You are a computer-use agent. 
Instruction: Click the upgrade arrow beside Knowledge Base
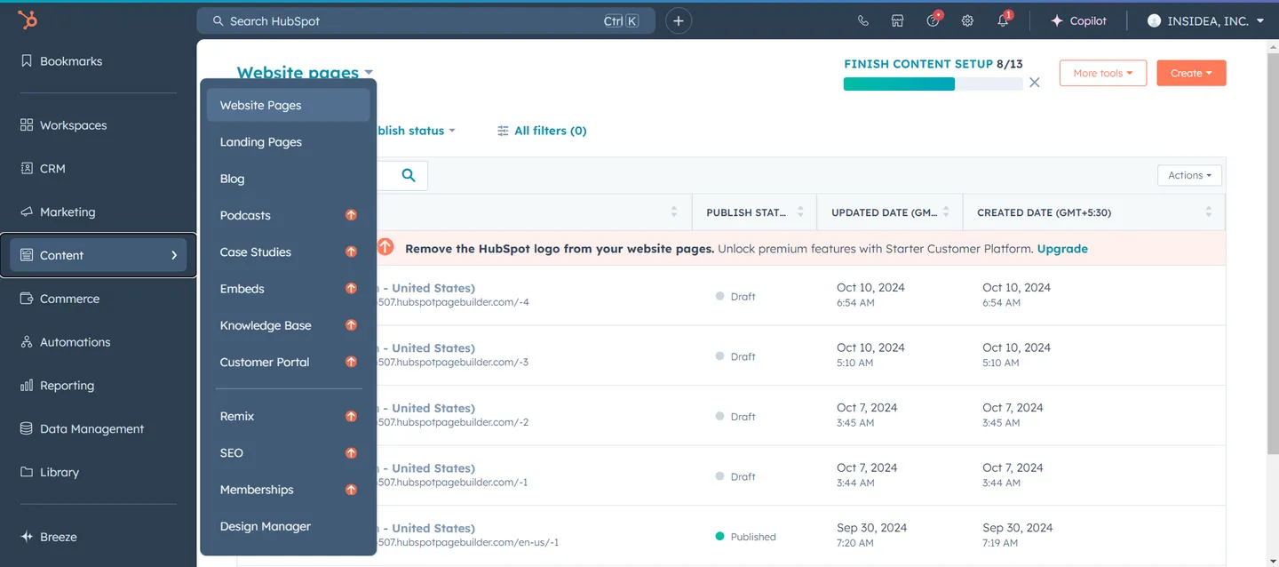[351, 325]
